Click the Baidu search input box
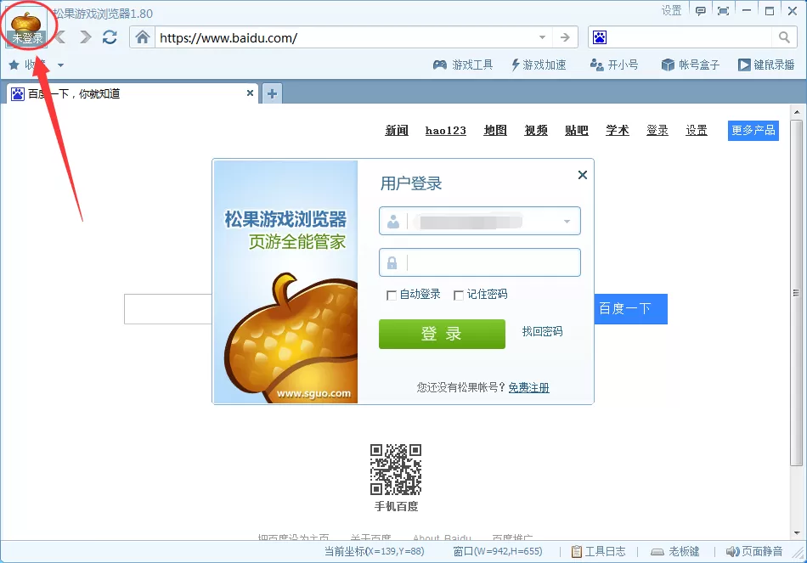This screenshot has width=807, height=563. click(x=168, y=309)
